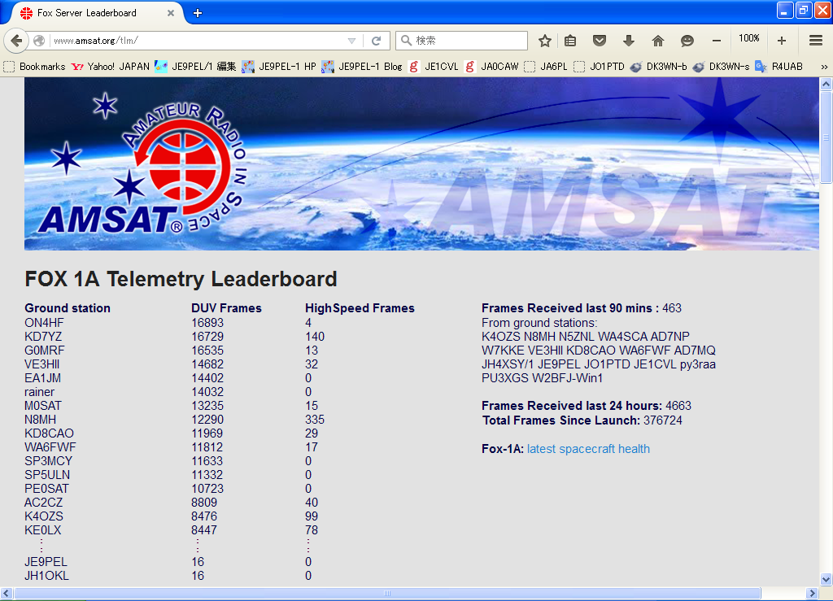Open the JE9PEL-1 HP bookmark
Viewport: 833px width, 601px height.
[x=279, y=67]
